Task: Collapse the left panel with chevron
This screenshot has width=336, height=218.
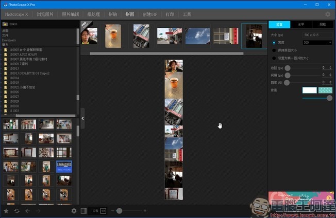Action: (83, 118)
